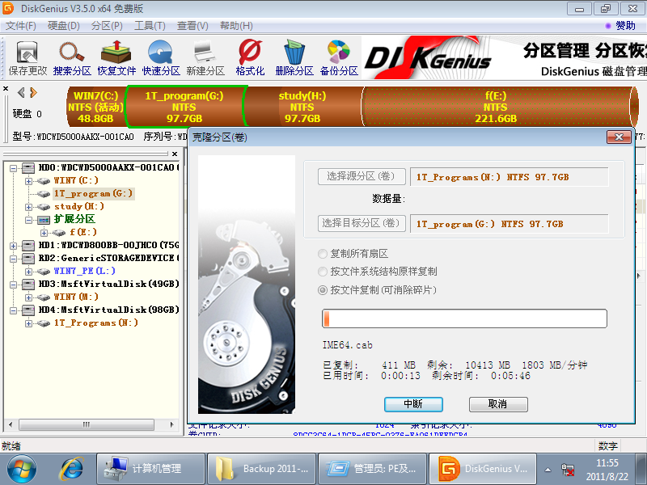Click the source partition 1T_Programs(N:) field

(x=510, y=177)
